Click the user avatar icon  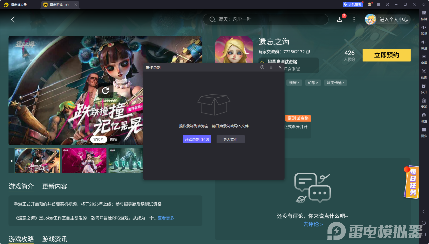pyautogui.click(x=370, y=19)
